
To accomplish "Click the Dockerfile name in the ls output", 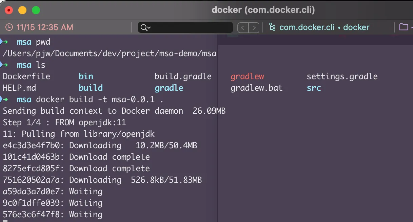I will point(26,76).
